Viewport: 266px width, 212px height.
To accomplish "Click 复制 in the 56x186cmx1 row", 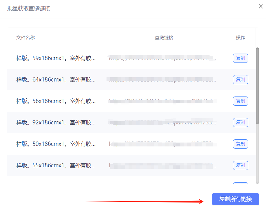I will pyautogui.click(x=240, y=101).
